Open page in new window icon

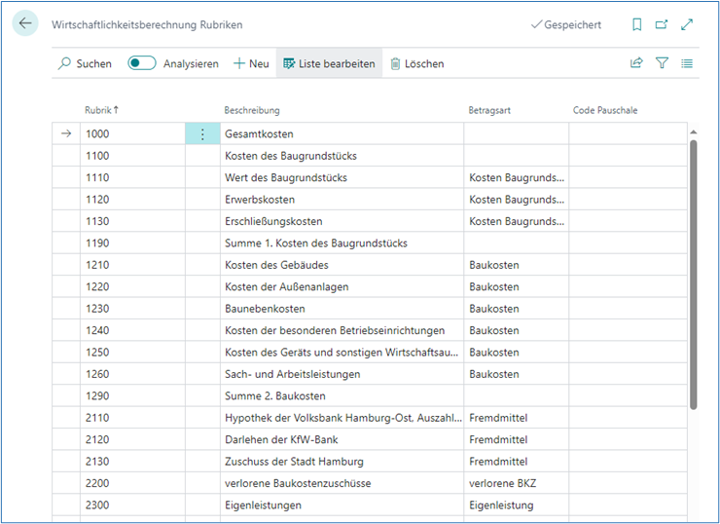[662, 24]
